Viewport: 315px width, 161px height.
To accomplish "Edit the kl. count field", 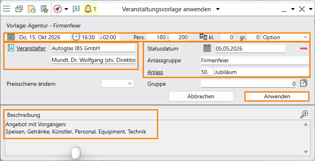I will [227, 37].
